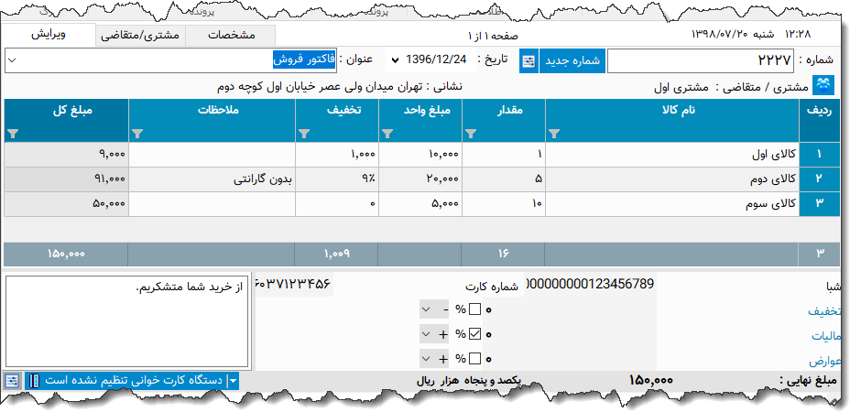850x412 pixels.
Task: Click the Sheba number field ending 123456789
Action: click(x=591, y=284)
